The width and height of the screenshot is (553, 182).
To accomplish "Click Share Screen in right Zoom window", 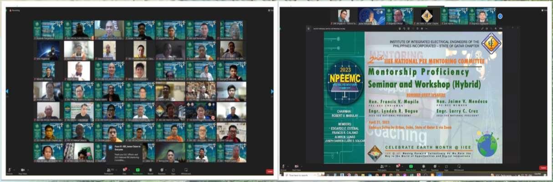I will 411,167.
